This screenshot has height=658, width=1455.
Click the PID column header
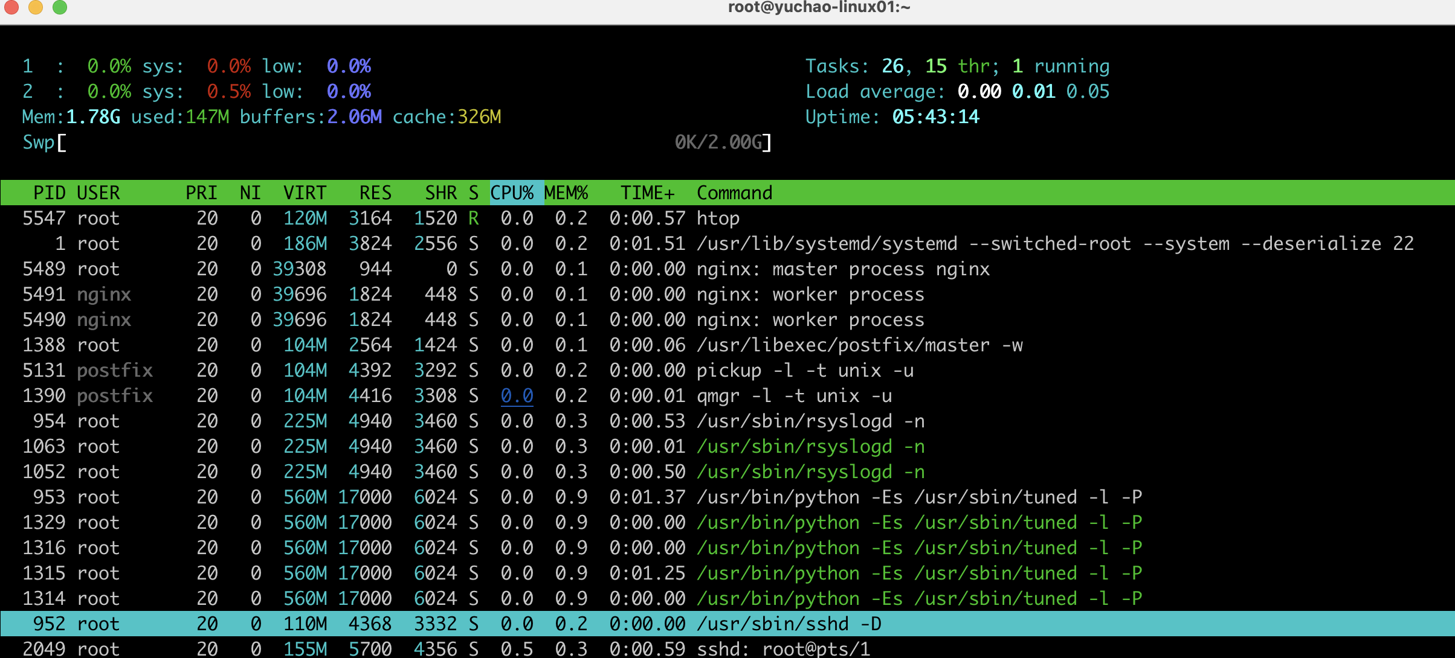pos(49,193)
